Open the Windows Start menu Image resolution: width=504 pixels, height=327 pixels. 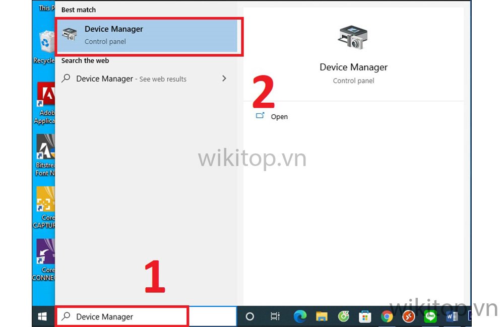[x=43, y=316]
